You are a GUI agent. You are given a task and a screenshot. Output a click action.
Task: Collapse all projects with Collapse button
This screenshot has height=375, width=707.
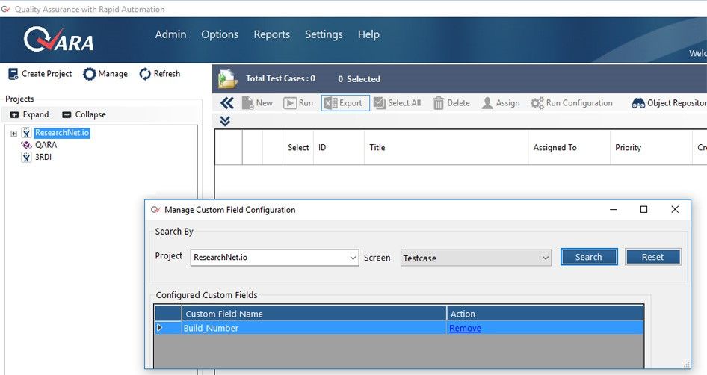(84, 114)
